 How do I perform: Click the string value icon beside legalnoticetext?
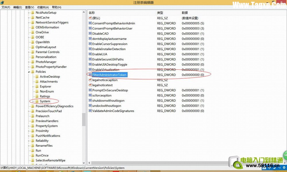90,85
